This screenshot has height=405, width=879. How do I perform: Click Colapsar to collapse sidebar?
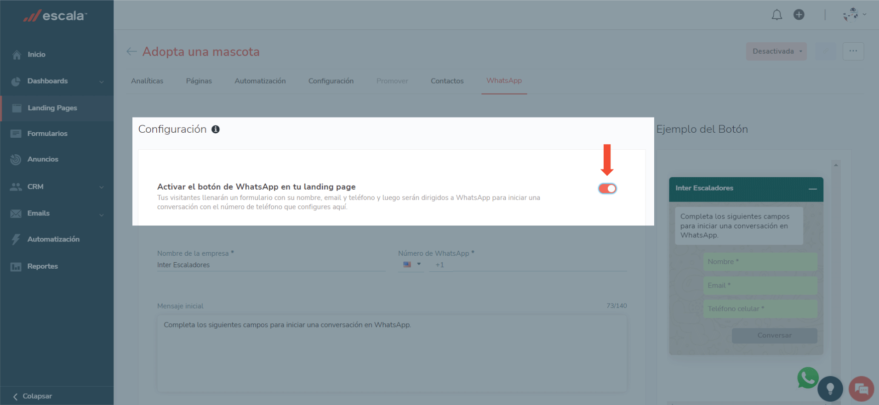click(x=37, y=396)
